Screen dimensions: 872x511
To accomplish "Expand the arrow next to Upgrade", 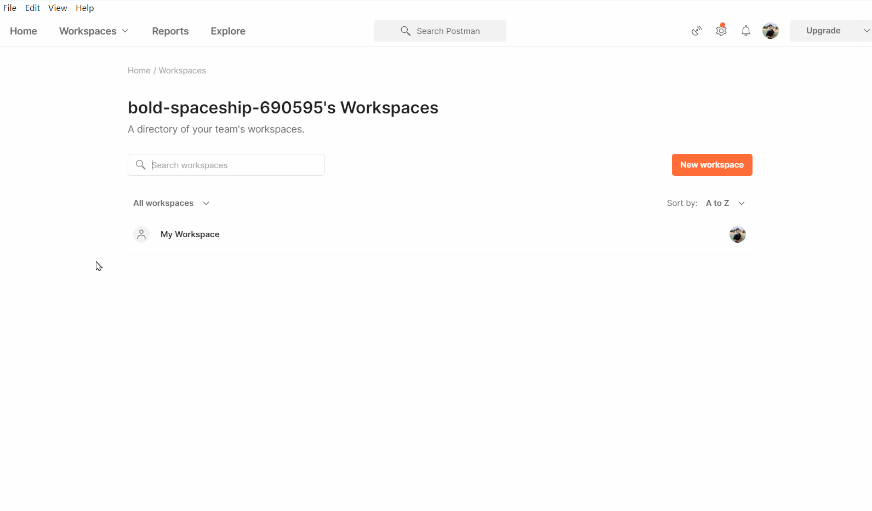I will [866, 31].
